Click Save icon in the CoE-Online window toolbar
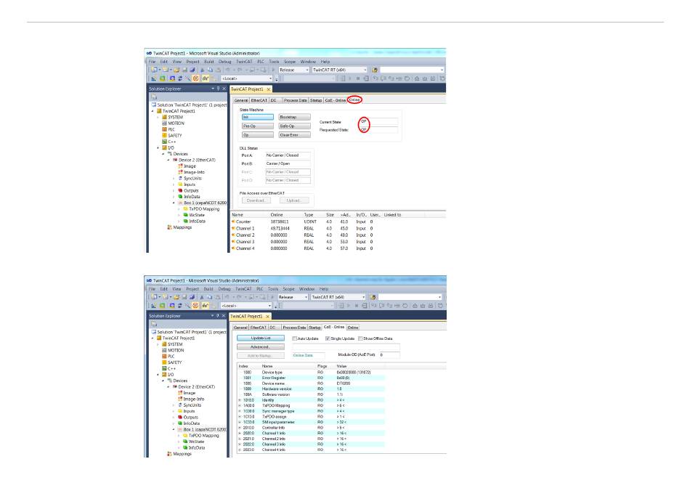This screenshot has width=690, height=483. point(184,297)
